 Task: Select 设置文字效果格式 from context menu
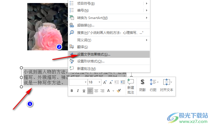pos(94,54)
